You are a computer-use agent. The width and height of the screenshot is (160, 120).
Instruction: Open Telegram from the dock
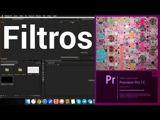click(x=84, y=102)
